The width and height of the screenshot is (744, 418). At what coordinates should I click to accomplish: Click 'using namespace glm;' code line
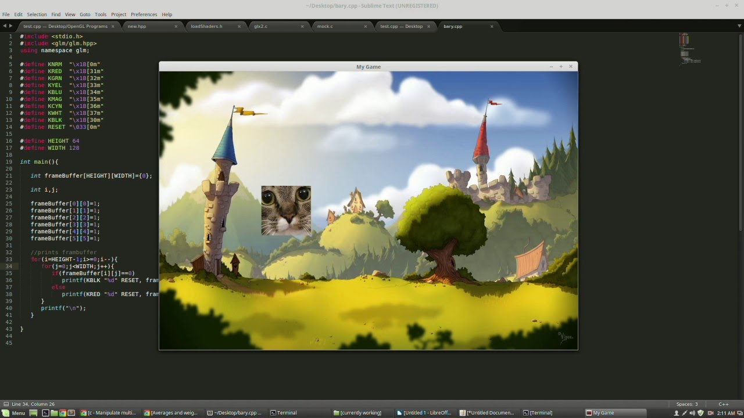coord(55,51)
